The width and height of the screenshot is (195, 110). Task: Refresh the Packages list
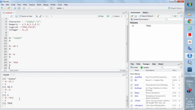point(181,67)
